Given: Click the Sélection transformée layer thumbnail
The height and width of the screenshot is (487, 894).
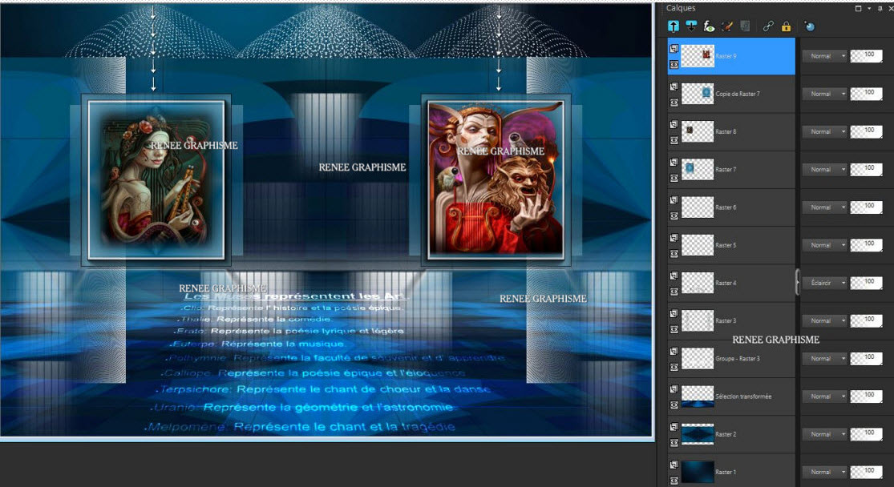Looking at the screenshot, I should point(698,396).
